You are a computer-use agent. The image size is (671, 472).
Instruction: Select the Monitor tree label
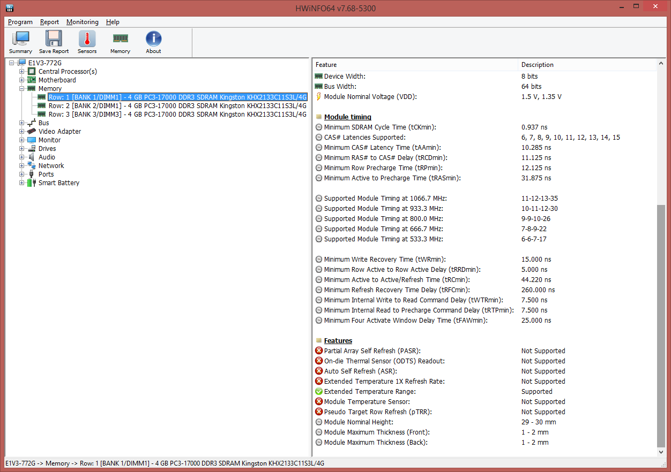tap(49, 140)
